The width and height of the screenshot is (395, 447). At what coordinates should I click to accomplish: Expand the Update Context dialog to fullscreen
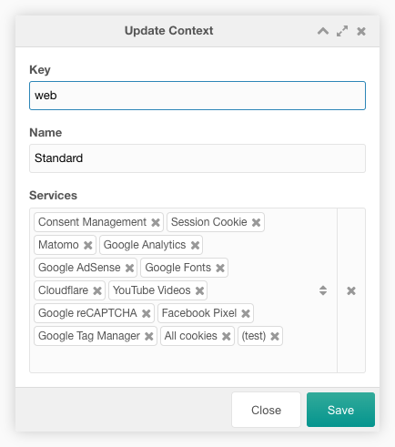(x=342, y=31)
